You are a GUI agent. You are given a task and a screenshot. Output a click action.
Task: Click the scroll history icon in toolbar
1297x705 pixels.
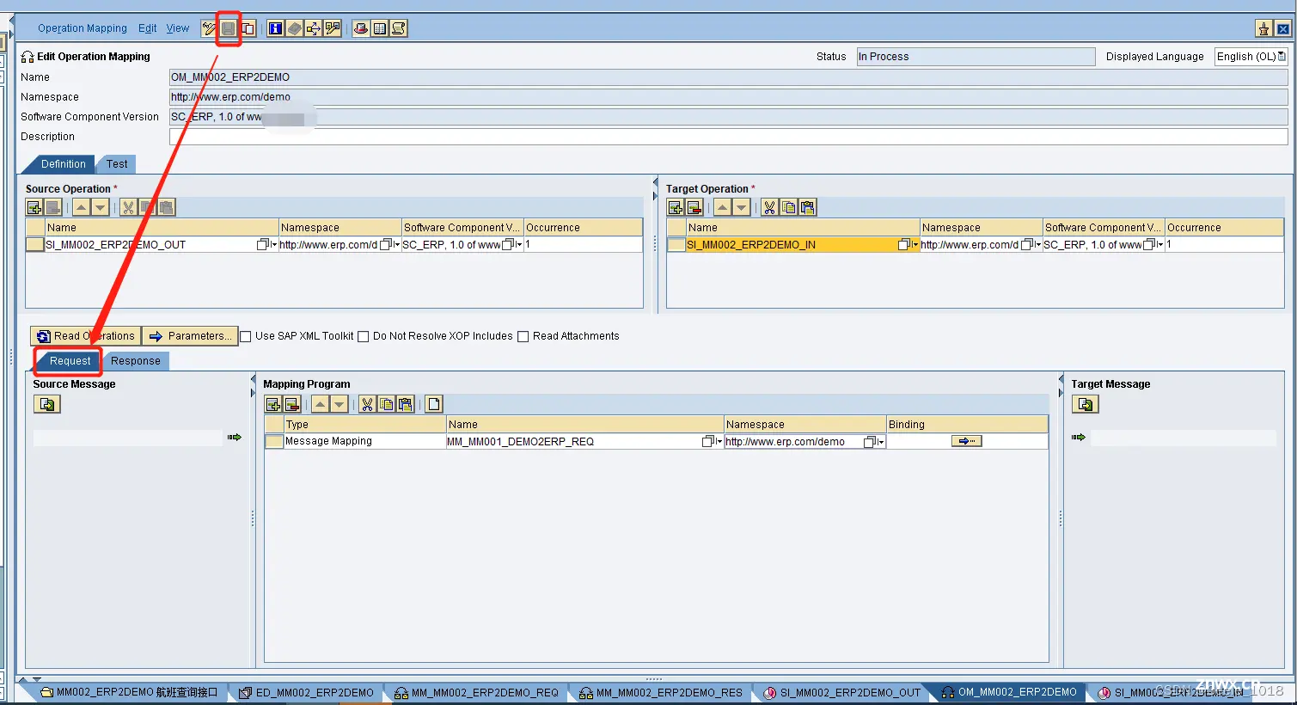[x=399, y=28]
